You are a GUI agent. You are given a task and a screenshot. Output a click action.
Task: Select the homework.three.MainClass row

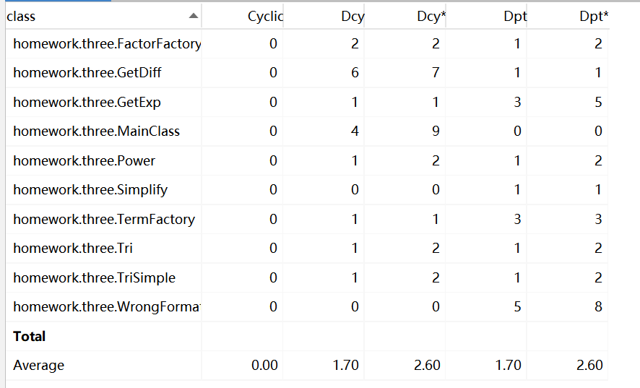pos(96,132)
